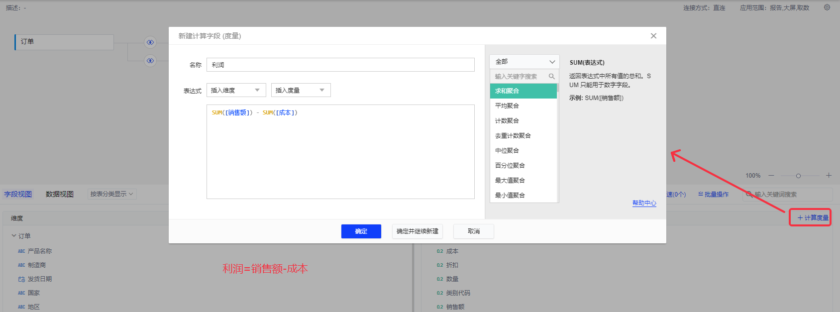Screen dimensions: 840x312
Task: Collapse the 订单 dimension tree node
Action: (14, 236)
